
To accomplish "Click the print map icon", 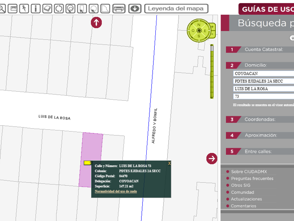I will pos(119,8).
